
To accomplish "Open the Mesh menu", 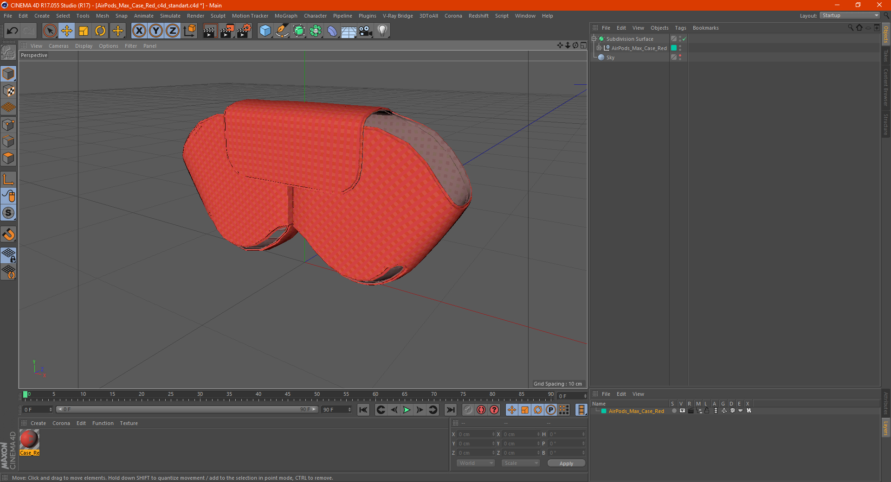I will 102,16.
